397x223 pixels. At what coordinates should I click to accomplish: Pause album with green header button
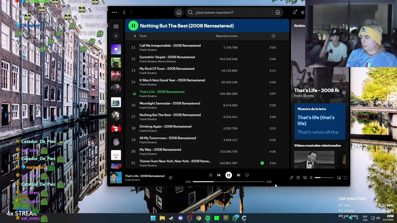tap(133, 26)
